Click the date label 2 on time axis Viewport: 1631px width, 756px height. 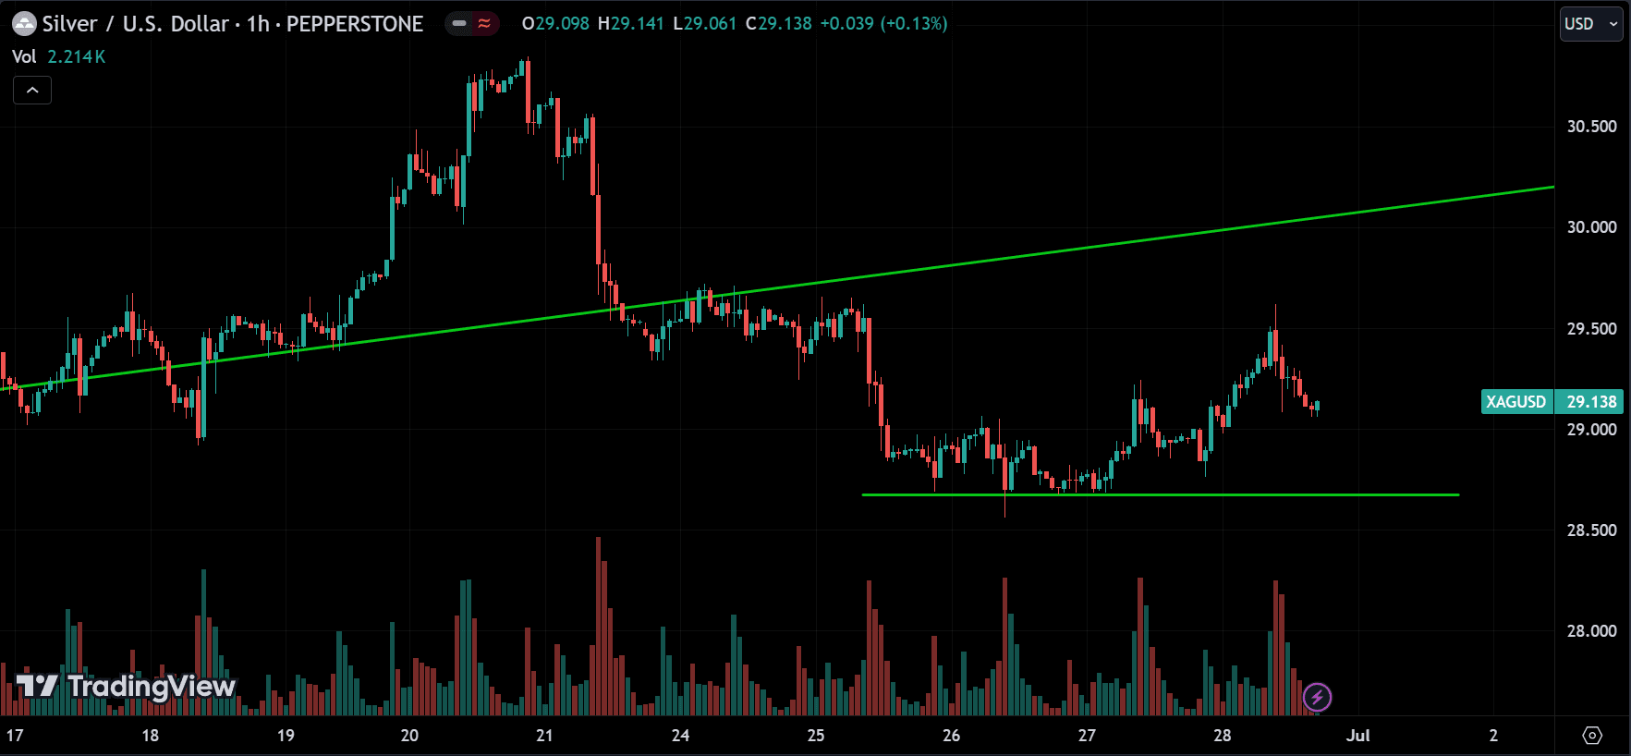point(1493,736)
